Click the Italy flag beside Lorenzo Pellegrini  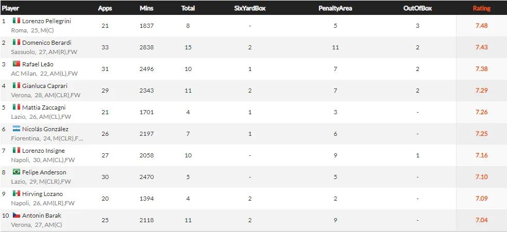(x=16, y=21)
